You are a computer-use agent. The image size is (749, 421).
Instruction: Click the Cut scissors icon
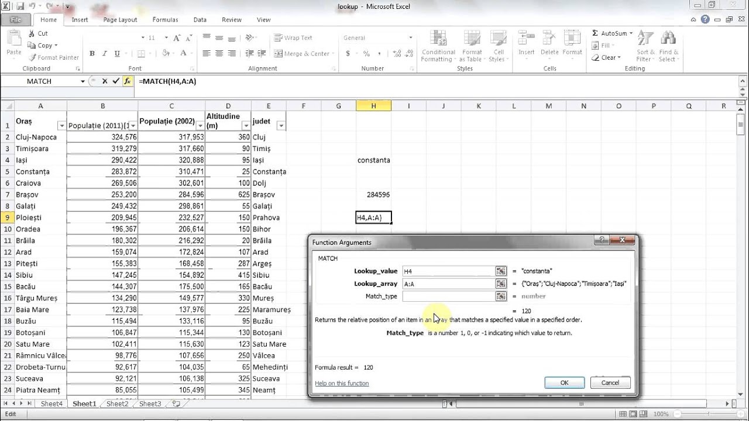(x=30, y=33)
